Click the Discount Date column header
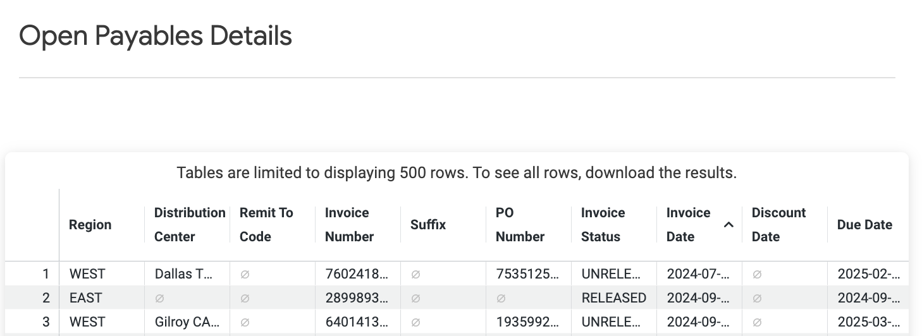922x336 pixels. pos(778,225)
